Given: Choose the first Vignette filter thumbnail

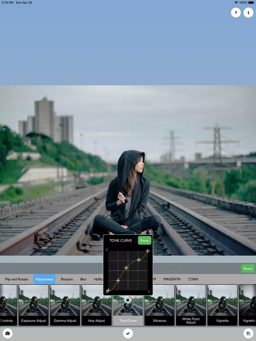Looking at the screenshot, I should [x=222, y=305].
